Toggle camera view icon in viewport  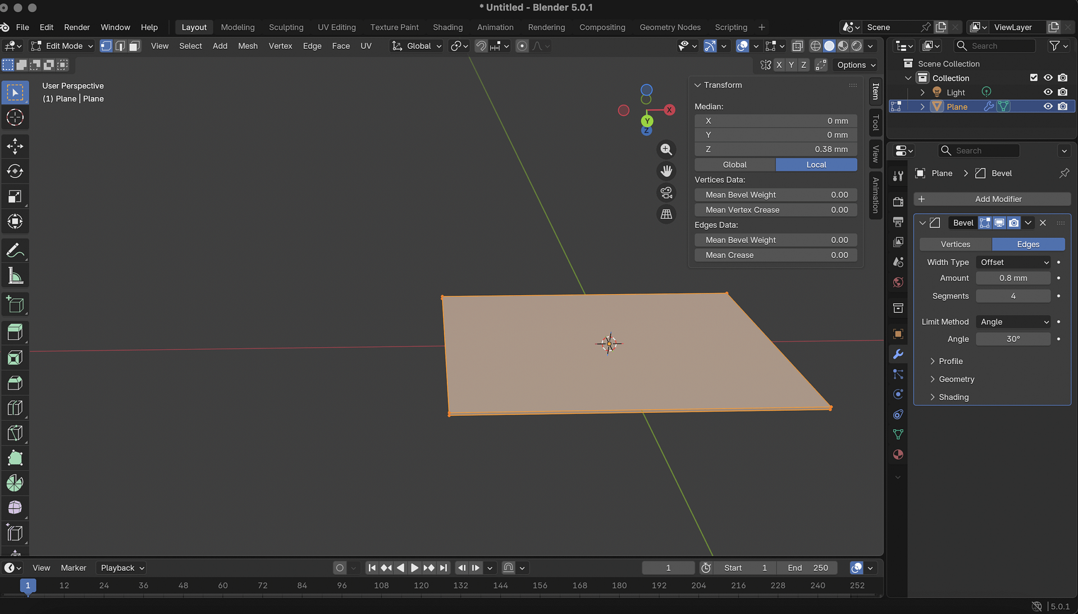click(666, 193)
